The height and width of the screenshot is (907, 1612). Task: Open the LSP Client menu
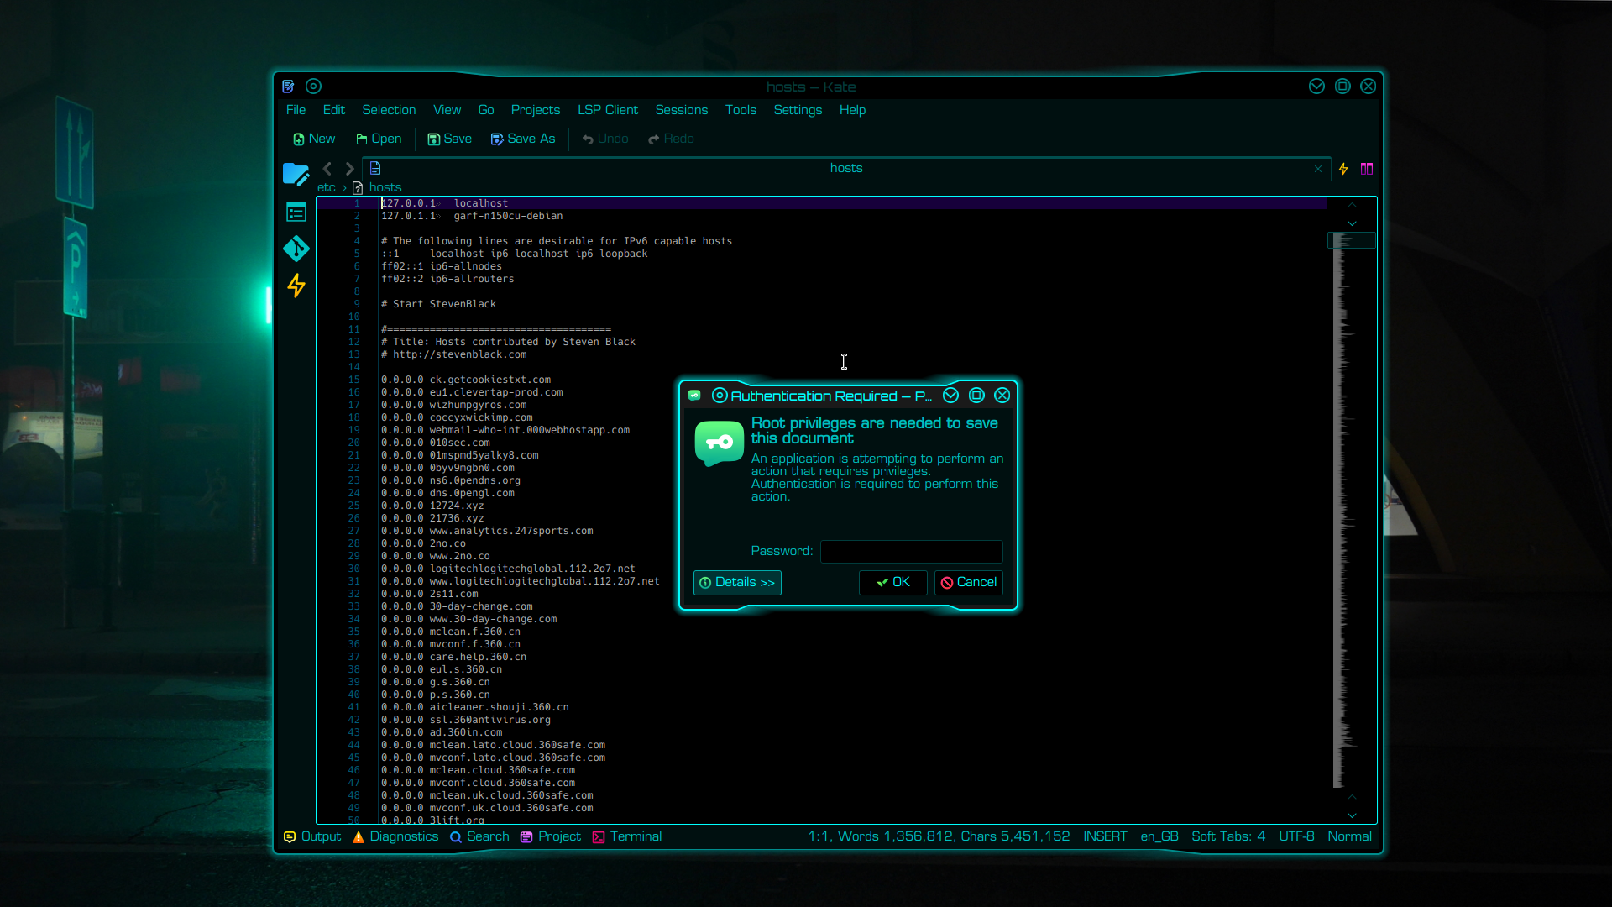[x=608, y=110]
